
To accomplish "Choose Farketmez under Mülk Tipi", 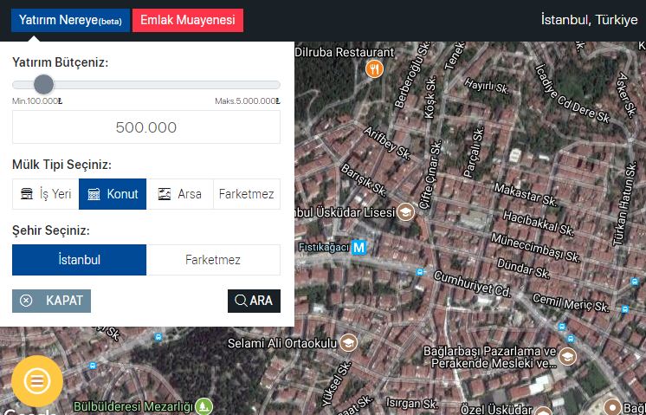I will pos(247,194).
